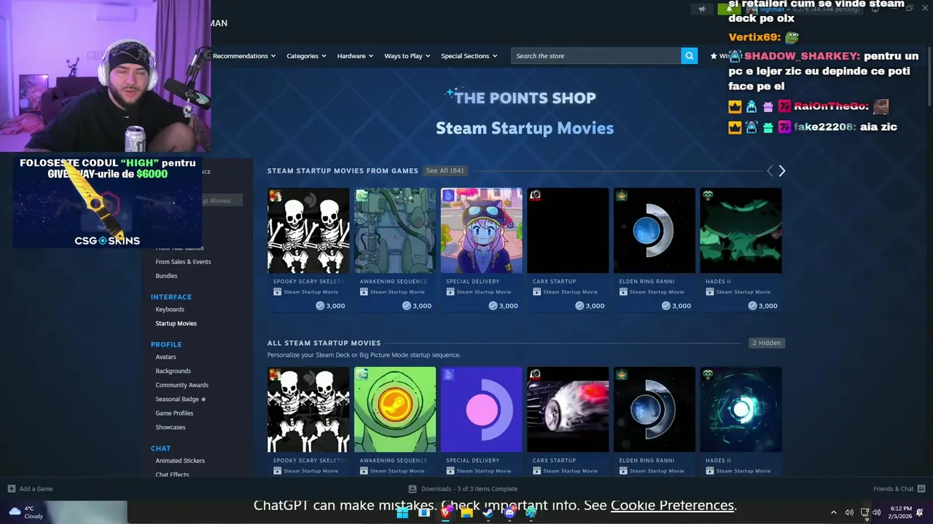
Task: Open the Bundles link
Action: click(166, 276)
